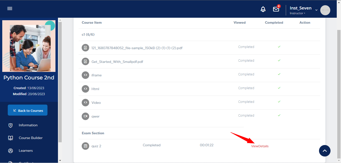The height and width of the screenshot is (163, 341).
Task: Click the scroll-to-top arrow button
Action: pyautogui.click(x=325, y=151)
